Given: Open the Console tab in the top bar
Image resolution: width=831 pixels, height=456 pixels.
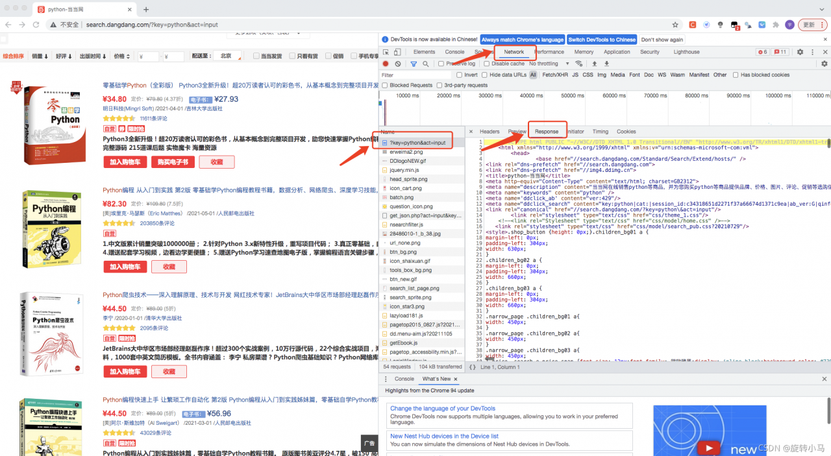Looking at the screenshot, I should tap(454, 52).
